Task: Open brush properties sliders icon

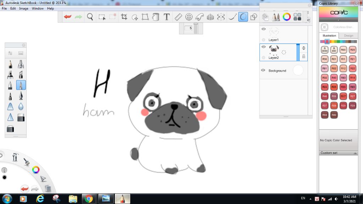Action: pyautogui.click(x=10, y=53)
